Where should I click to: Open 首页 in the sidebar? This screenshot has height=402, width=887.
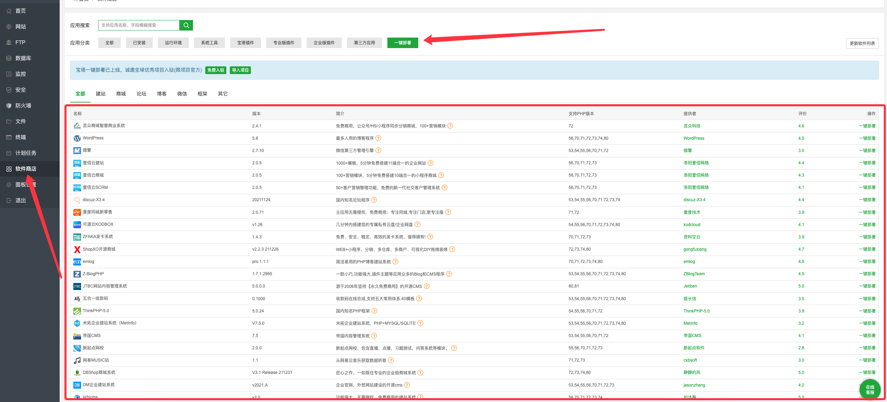pos(20,11)
